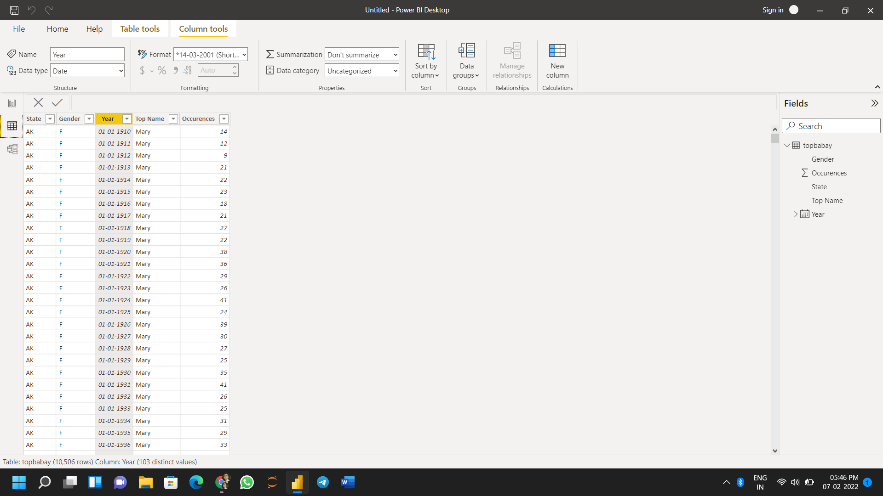Image resolution: width=883 pixels, height=496 pixels.
Task: Add a New column from the ribbon
Action: click(557, 61)
